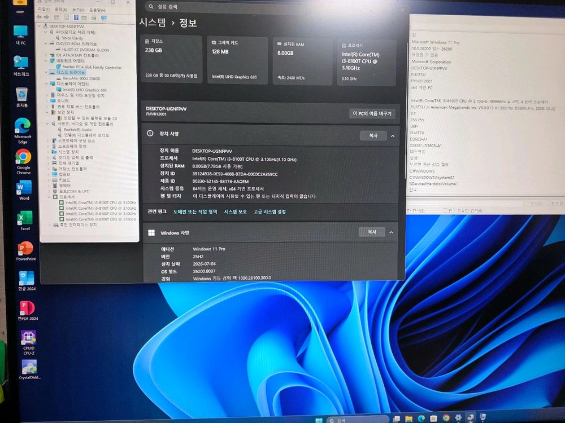Click the Device Manager blue help icon
565x423 pixels.
coord(76,17)
